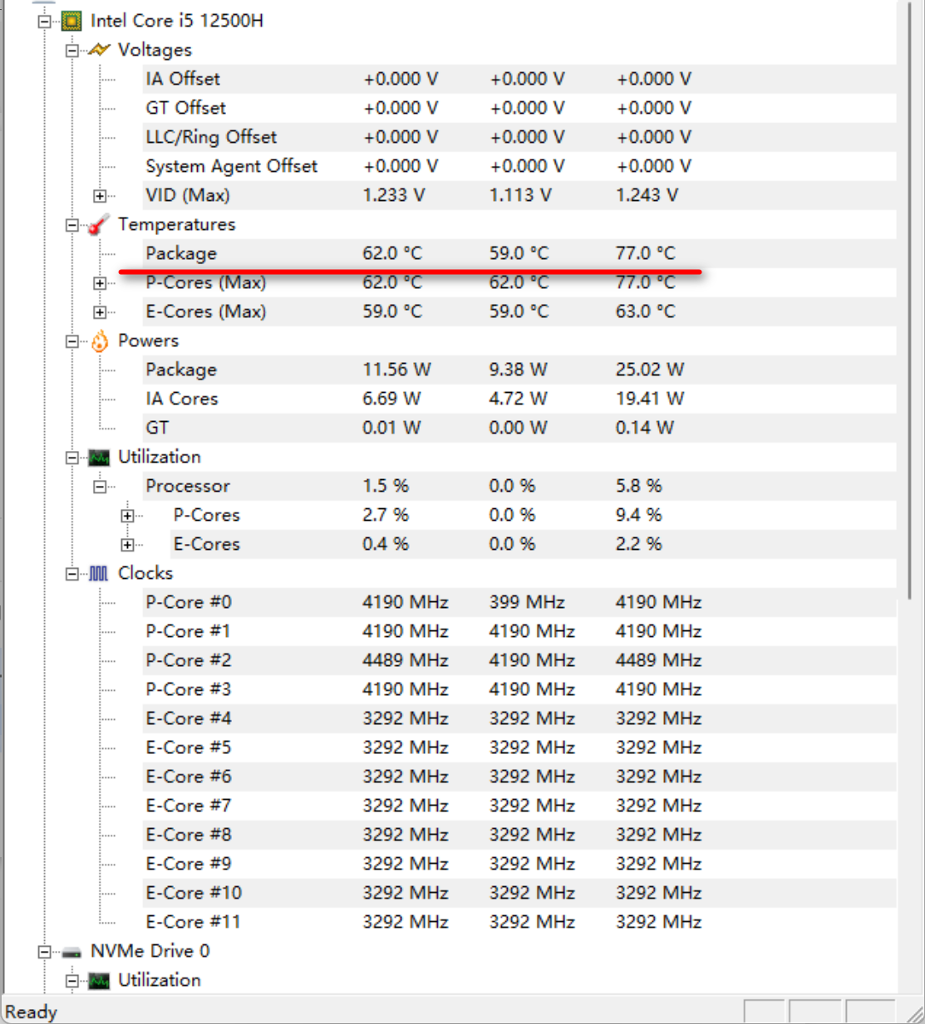Viewport: 925px width, 1024px height.
Task: Select the GT Offset voltage row
Action: click(520, 108)
